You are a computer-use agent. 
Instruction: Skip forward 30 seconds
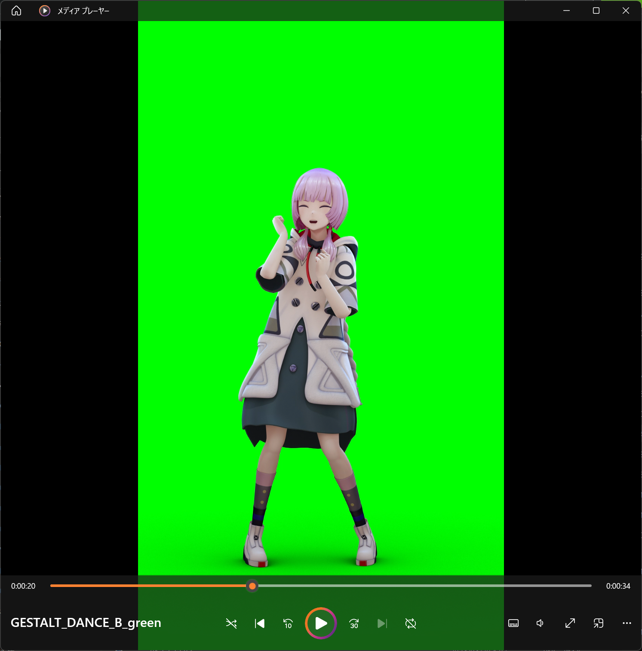coord(353,623)
